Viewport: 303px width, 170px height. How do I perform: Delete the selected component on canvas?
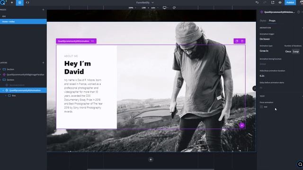tap(242, 41)
